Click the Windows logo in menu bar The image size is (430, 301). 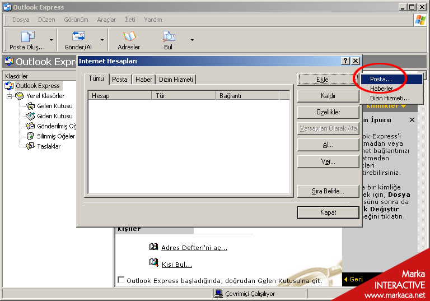point(420,20)
